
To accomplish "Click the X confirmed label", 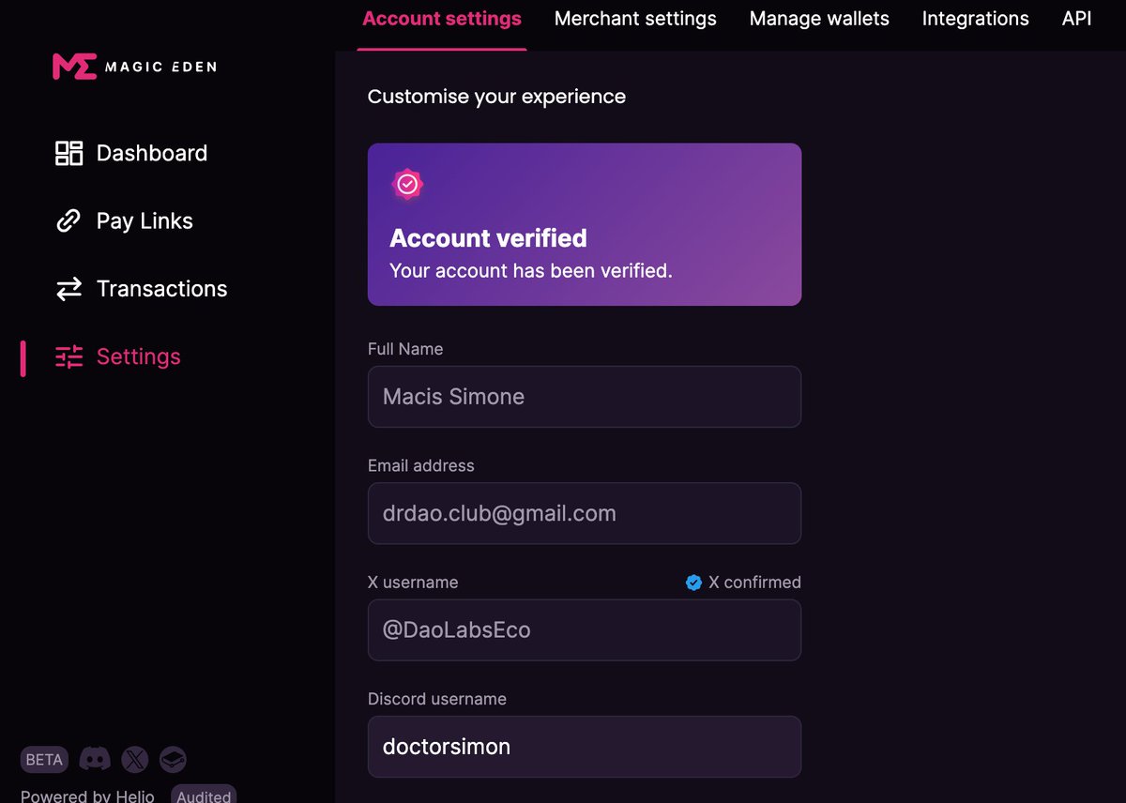I will (x=754, y=583).
